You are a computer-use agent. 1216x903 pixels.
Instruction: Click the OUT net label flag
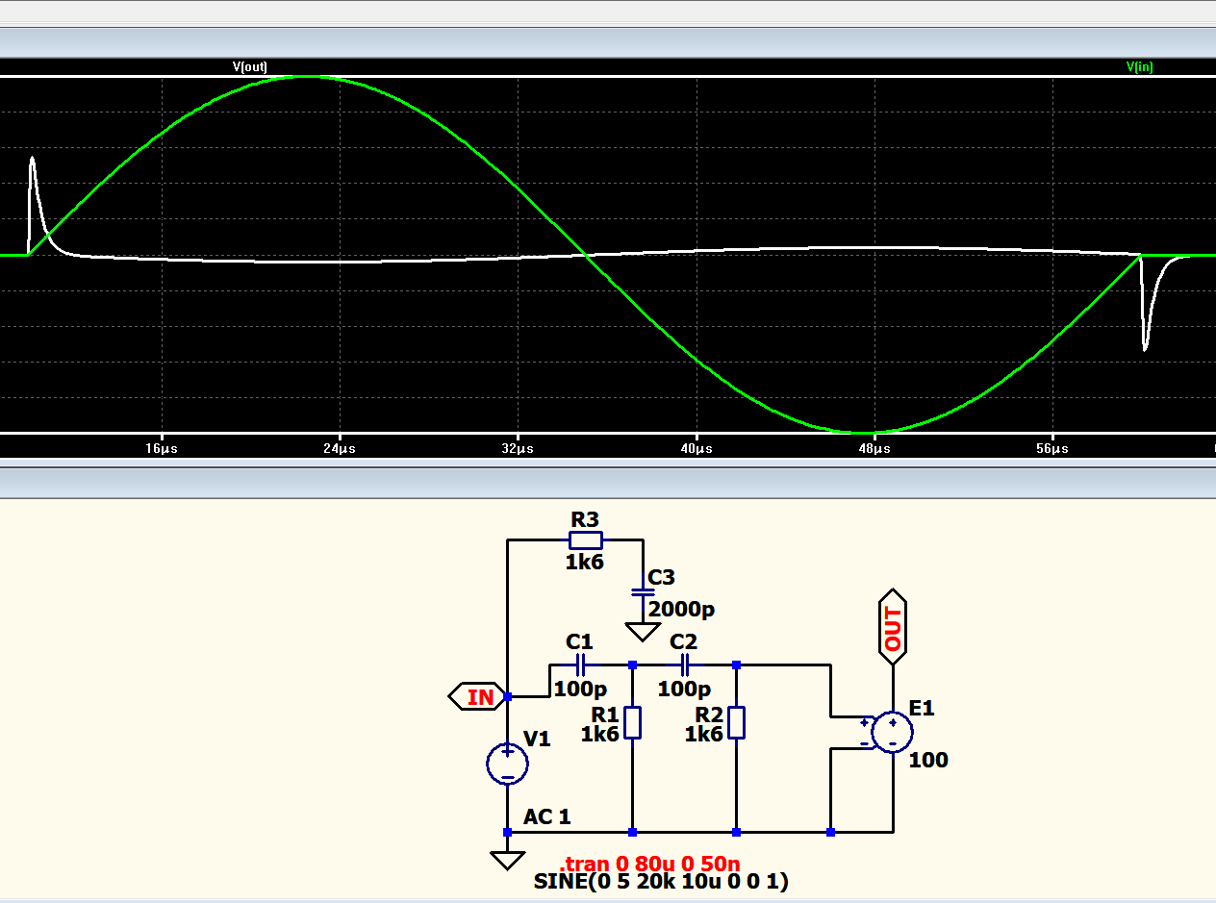(x=892, y=627)
